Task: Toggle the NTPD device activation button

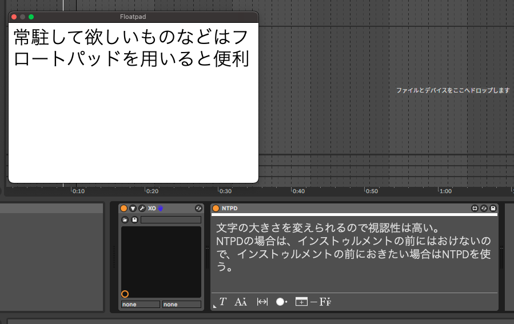Action: tap(216, 209)
